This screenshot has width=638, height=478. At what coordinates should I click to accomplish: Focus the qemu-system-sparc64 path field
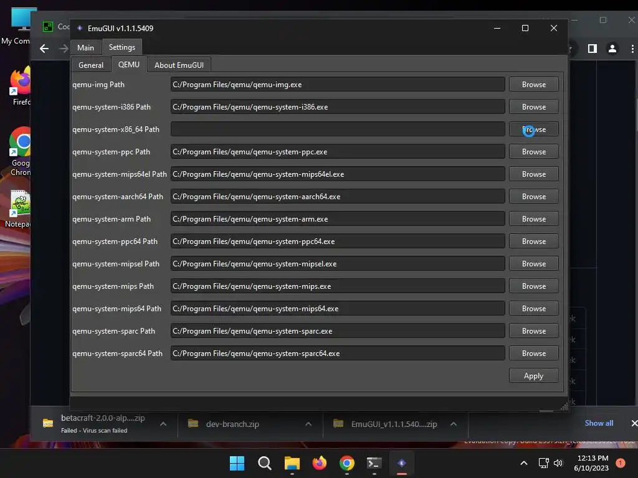338,354
